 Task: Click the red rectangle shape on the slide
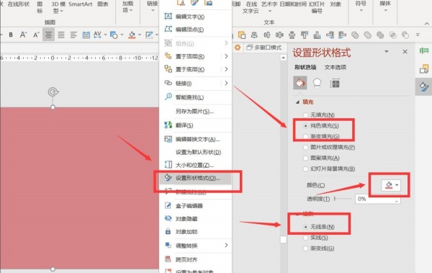point(79,188)
